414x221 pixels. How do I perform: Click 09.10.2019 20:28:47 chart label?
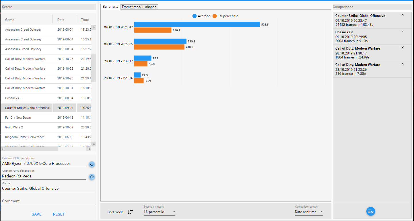pyautogui.click(x=118, y=27)
